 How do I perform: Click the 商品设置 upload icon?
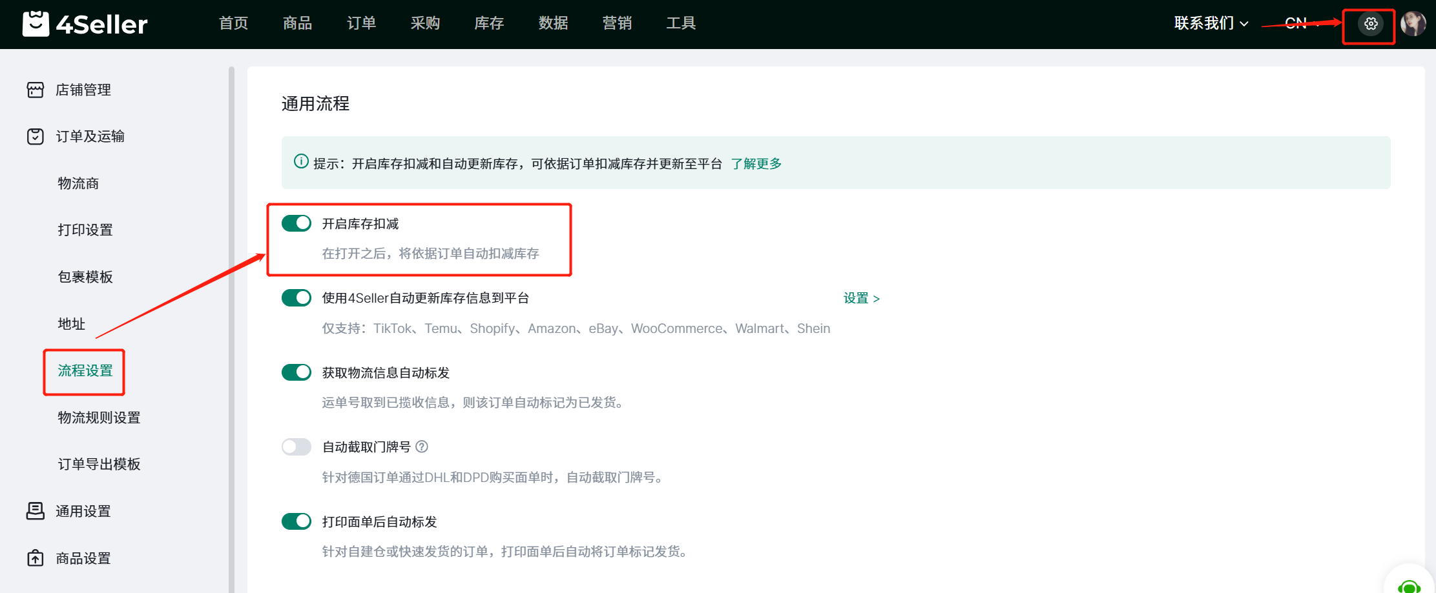[36, 558]
